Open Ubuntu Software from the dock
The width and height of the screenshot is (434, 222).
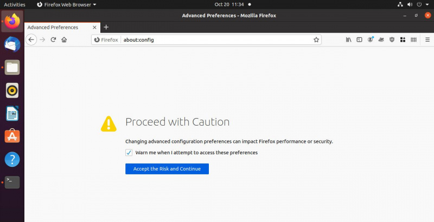tap(12, 136)
